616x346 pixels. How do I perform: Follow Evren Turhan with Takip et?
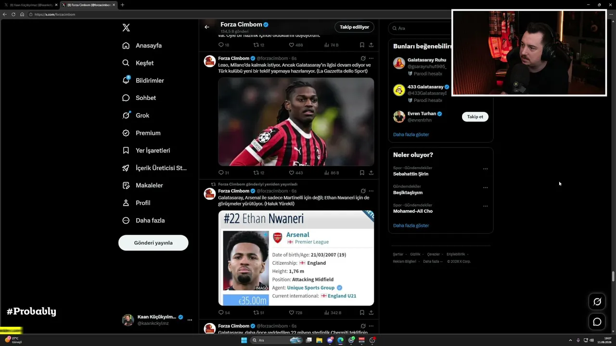475,117
